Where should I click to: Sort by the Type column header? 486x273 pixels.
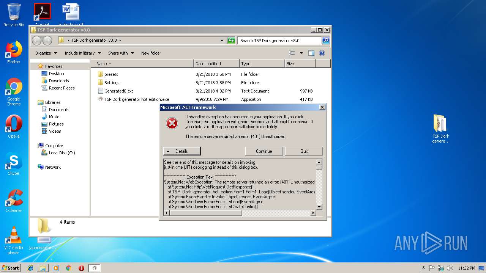click(x=262, y=64)
